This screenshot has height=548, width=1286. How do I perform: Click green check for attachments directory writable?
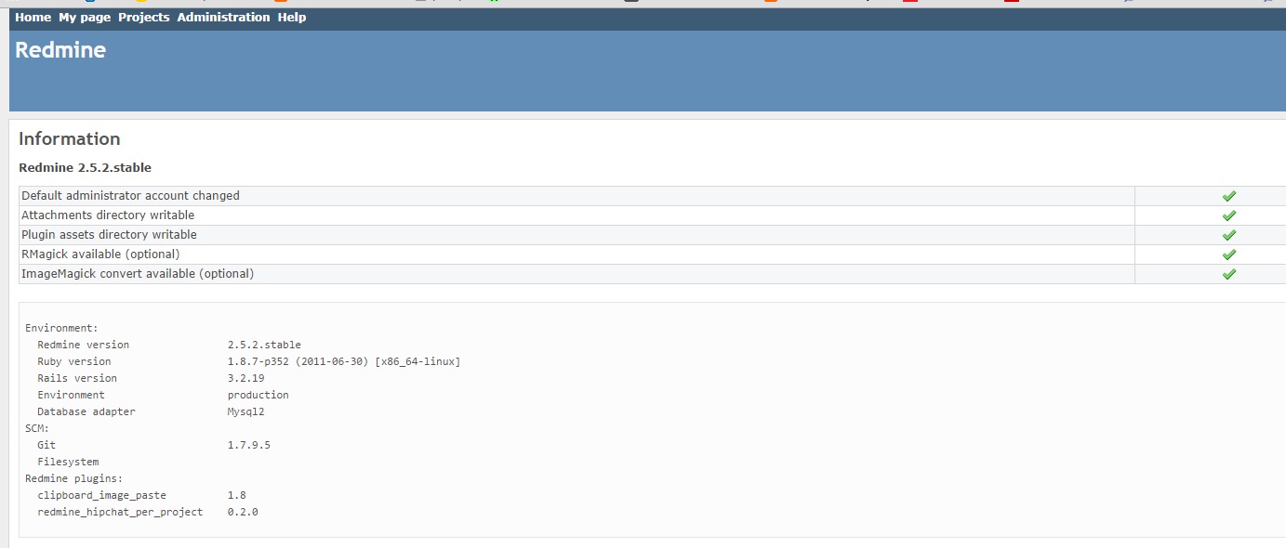click(1228, 215)
